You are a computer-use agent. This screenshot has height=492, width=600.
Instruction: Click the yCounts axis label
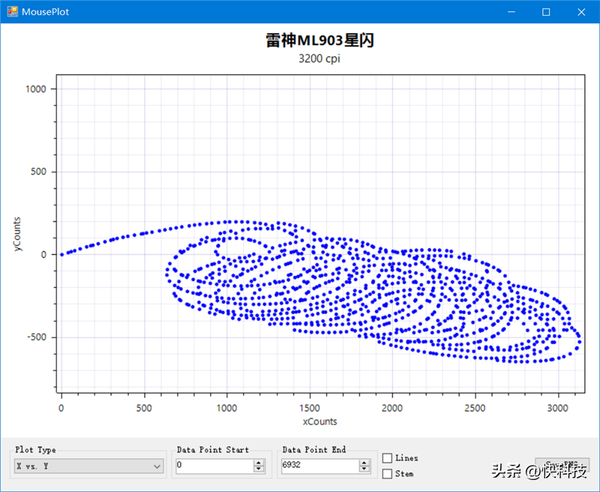(16, 234)
